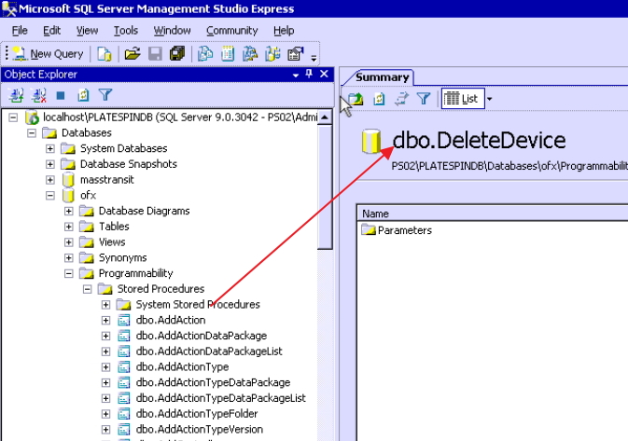Screen dimensions: 628x441
Task: Open the Window menu
Action: point(173,31)
